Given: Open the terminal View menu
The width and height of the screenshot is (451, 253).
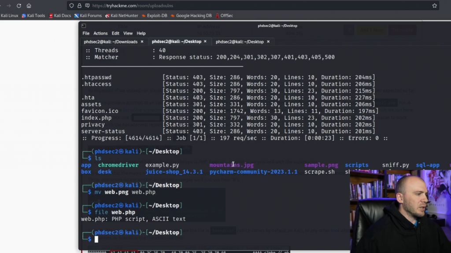Looking at the screenshot, I should coord(128,33).
